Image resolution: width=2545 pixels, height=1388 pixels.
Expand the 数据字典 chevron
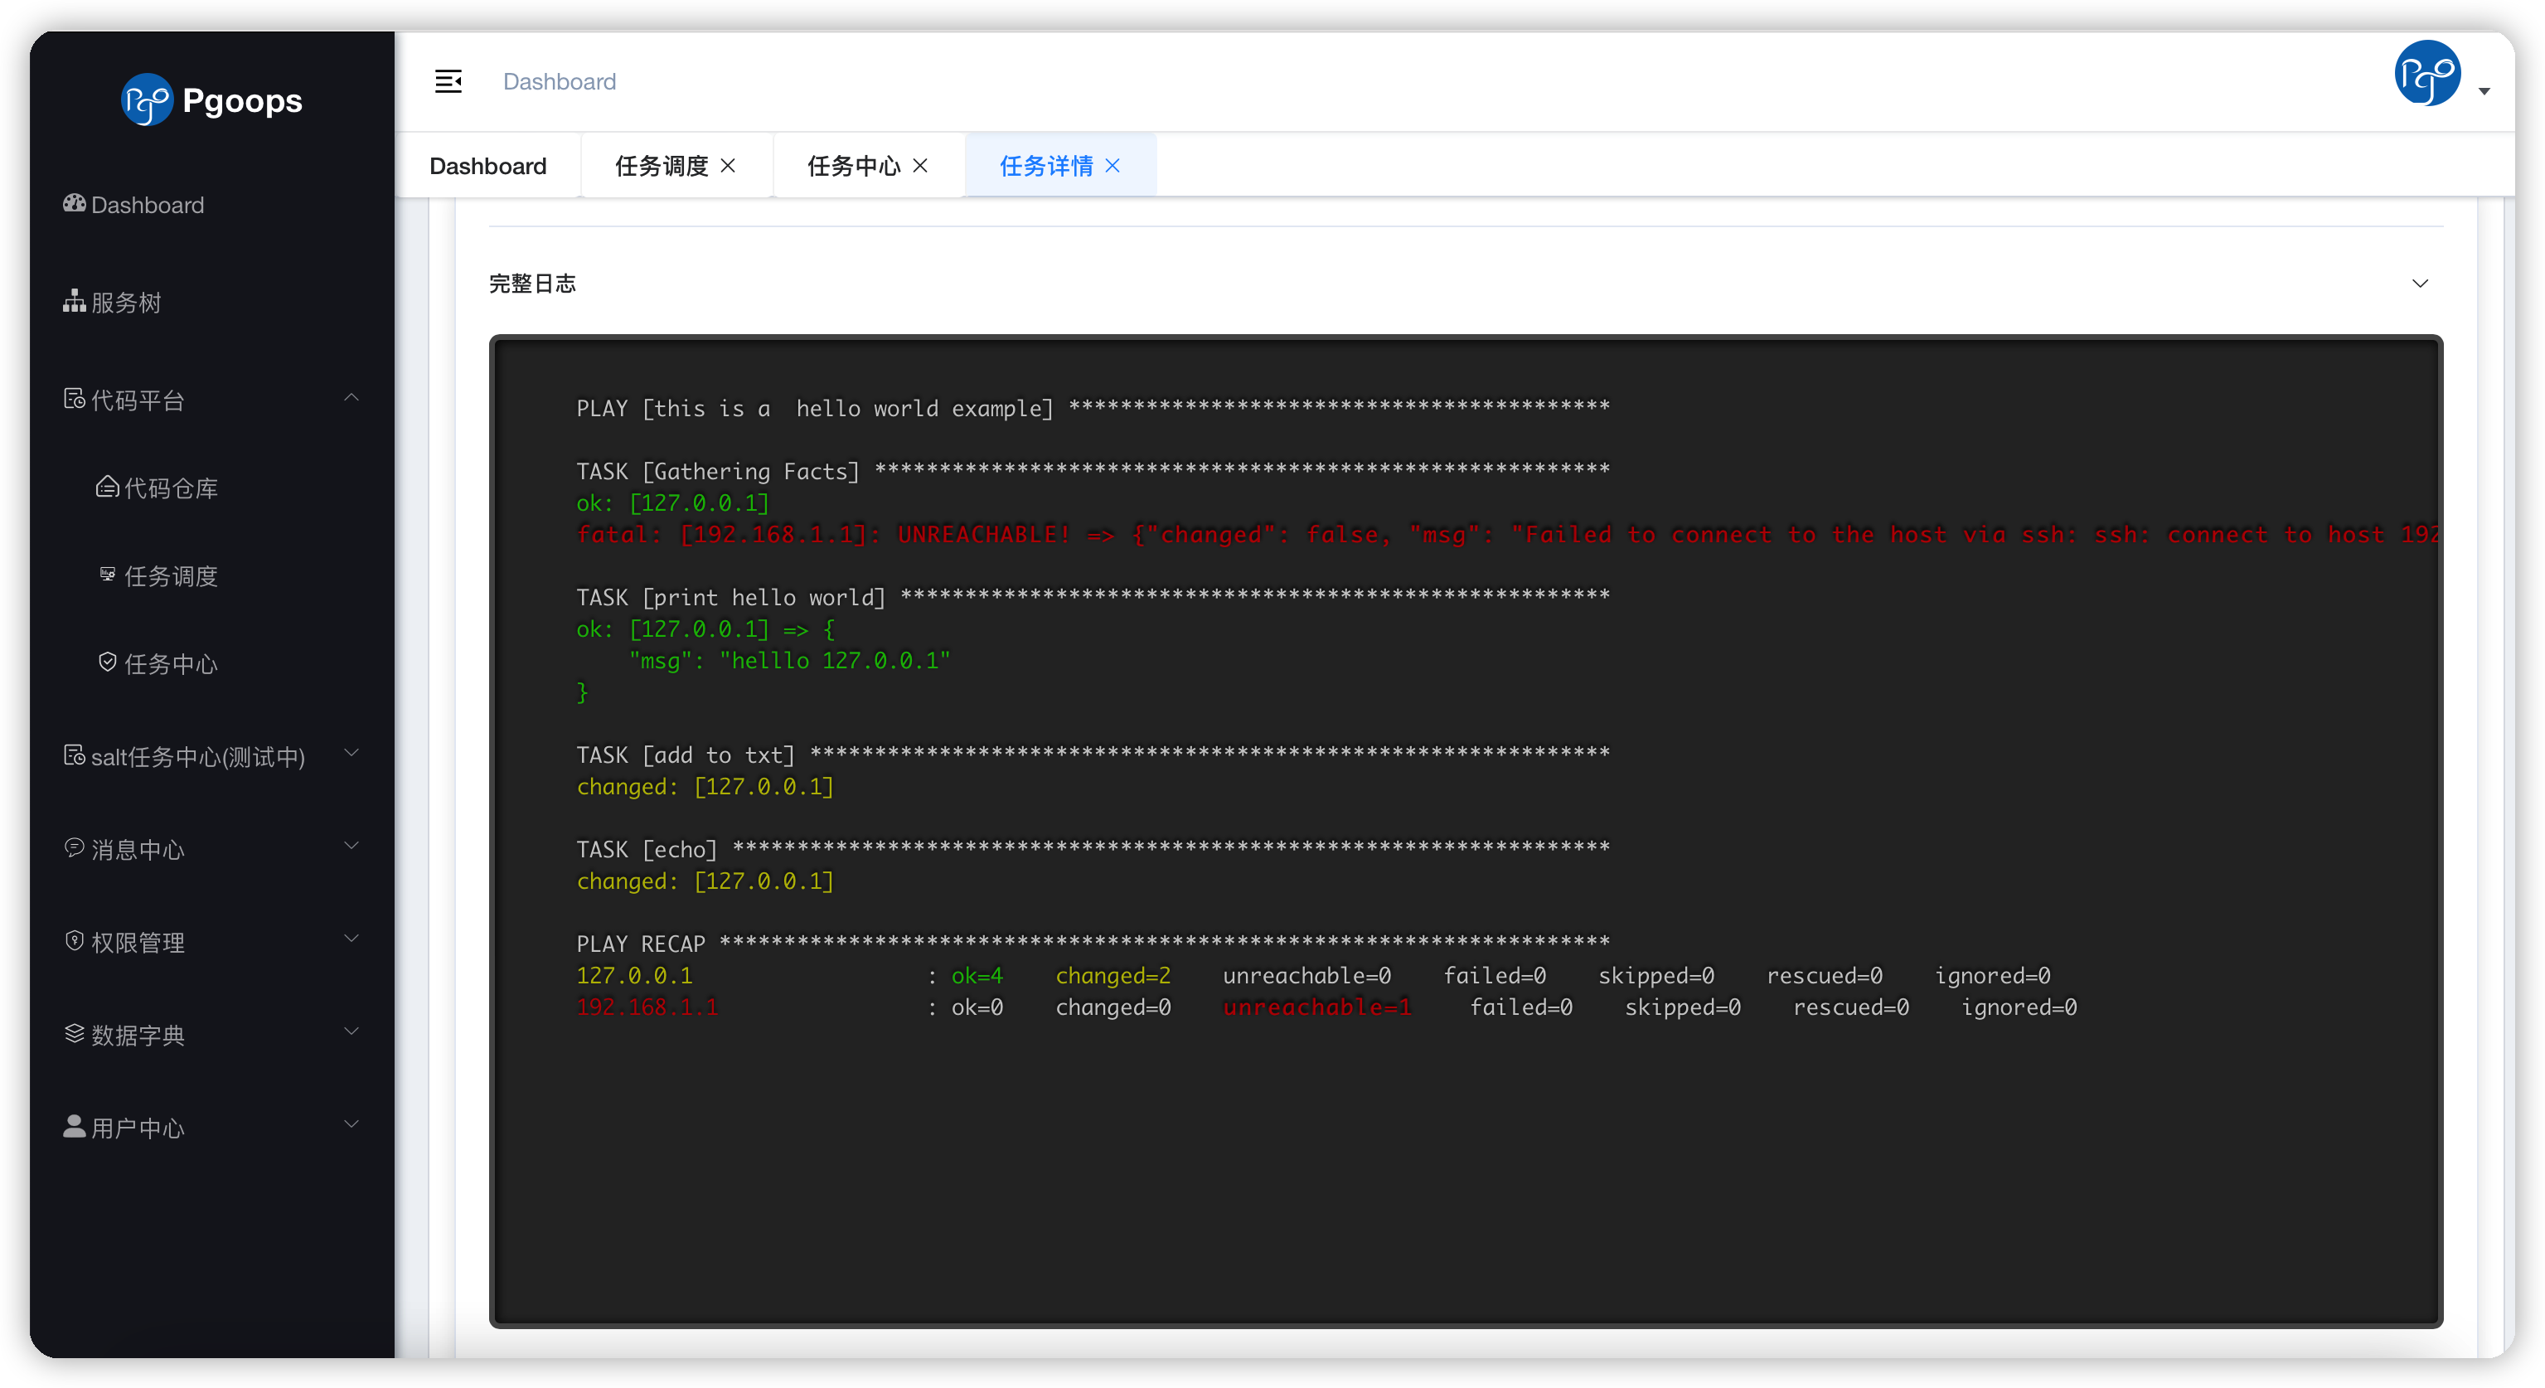tap(351, 1031)
